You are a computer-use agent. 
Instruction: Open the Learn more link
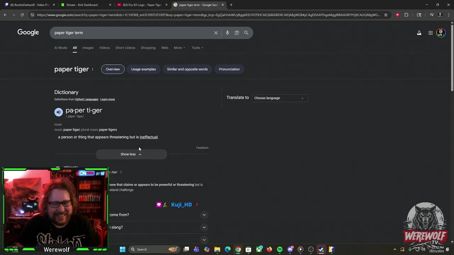[107, 100]
